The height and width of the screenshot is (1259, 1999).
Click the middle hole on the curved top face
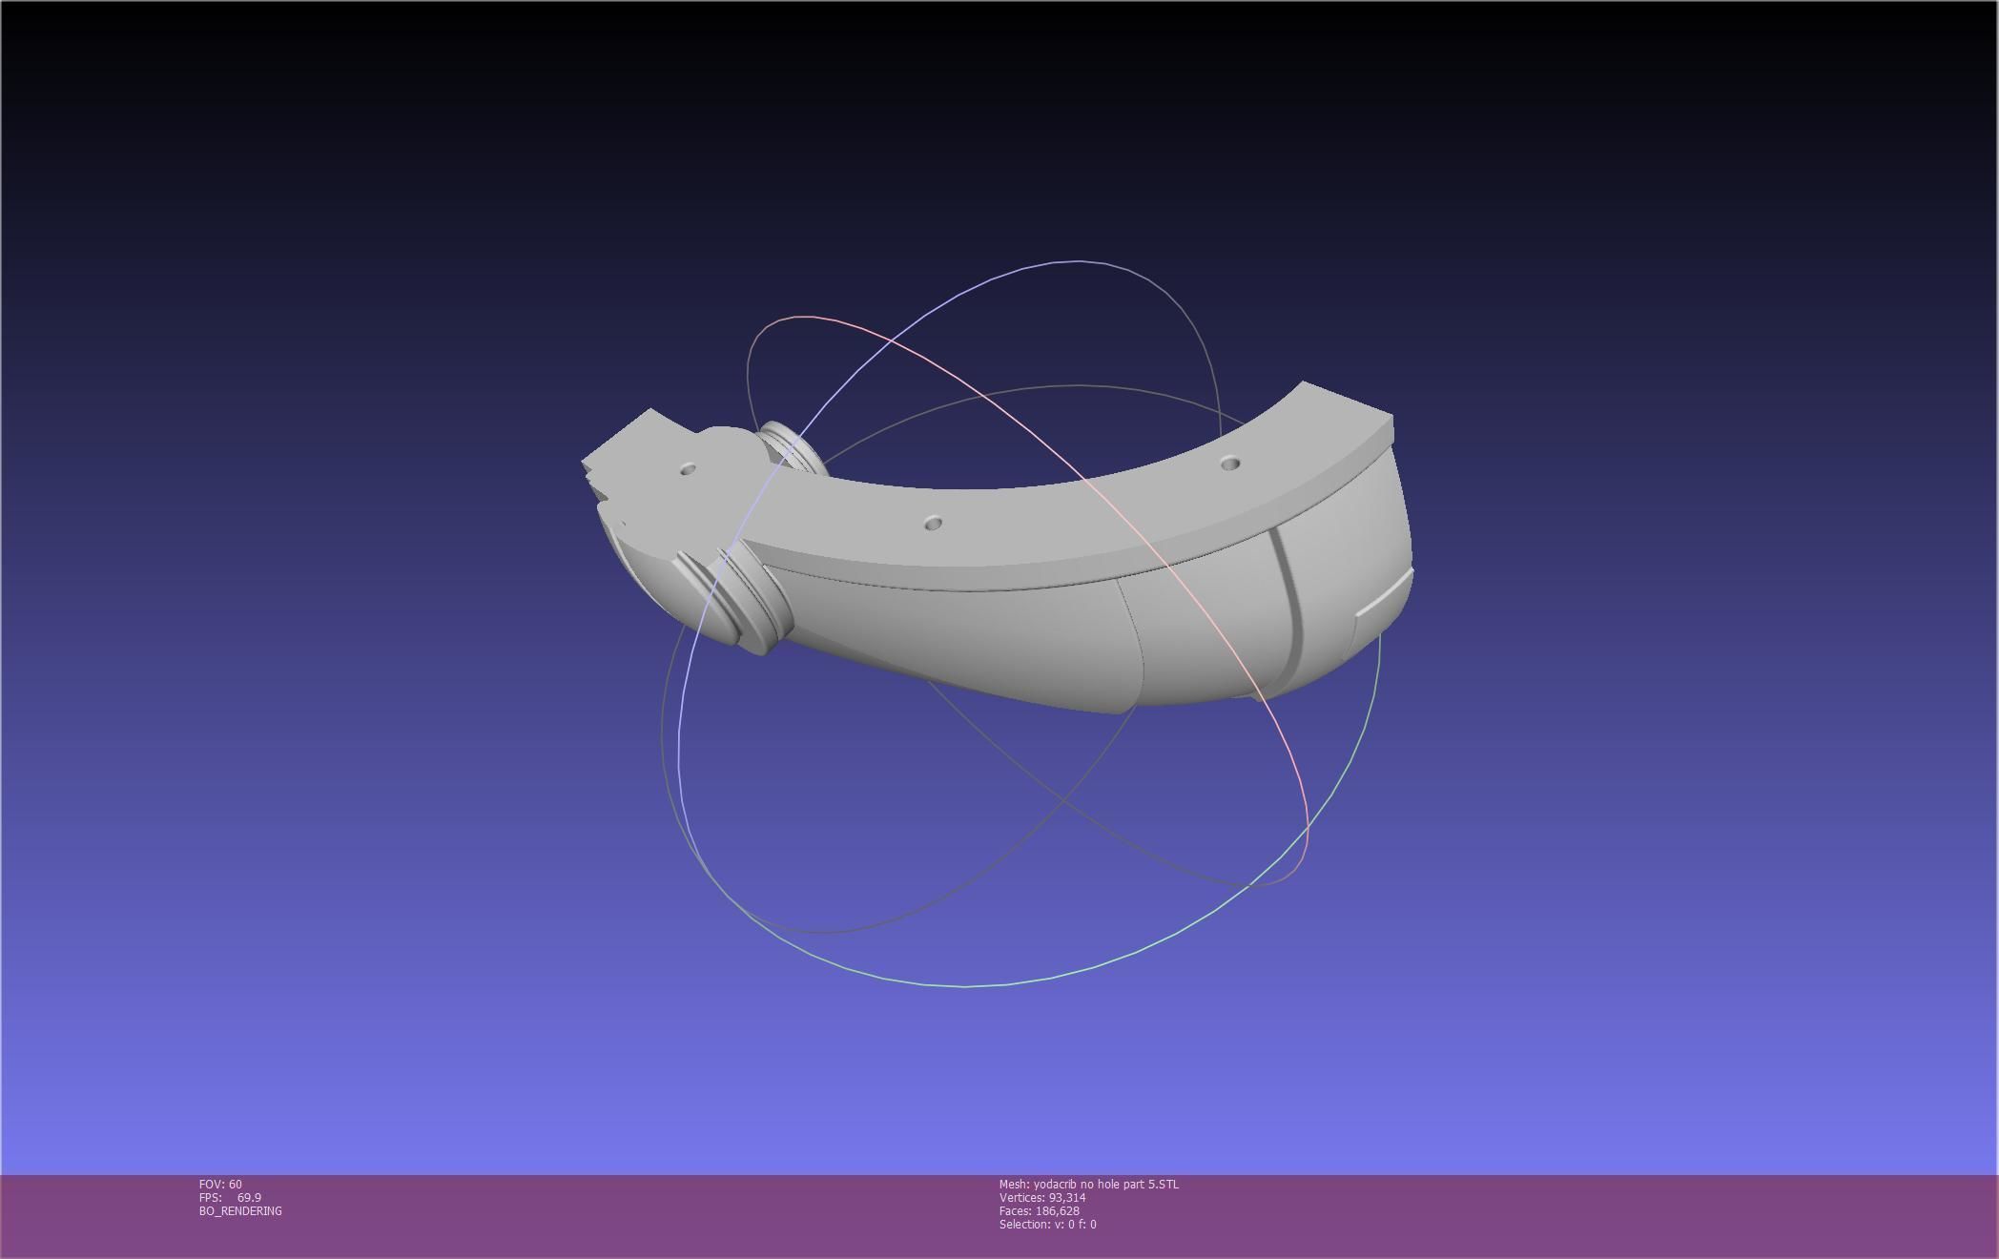tap(933, 523)
